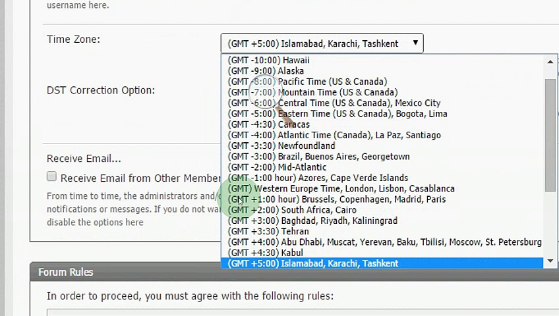
Task: Select (GMT +4:30) Kabul
Action: 265,253
